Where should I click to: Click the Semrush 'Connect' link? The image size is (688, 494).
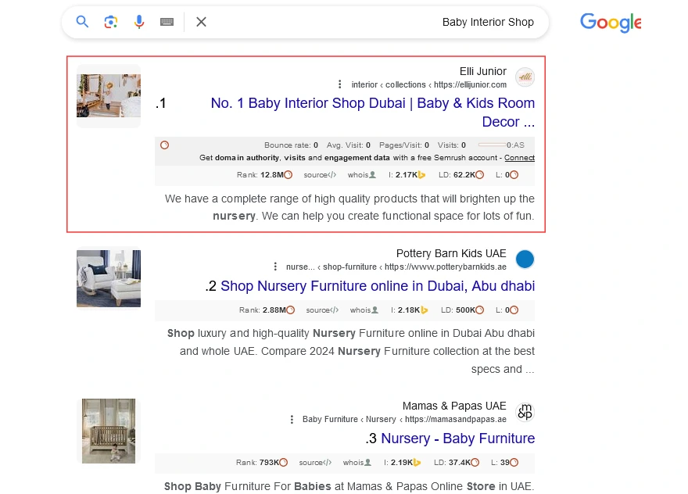click(x=519, y=158)
